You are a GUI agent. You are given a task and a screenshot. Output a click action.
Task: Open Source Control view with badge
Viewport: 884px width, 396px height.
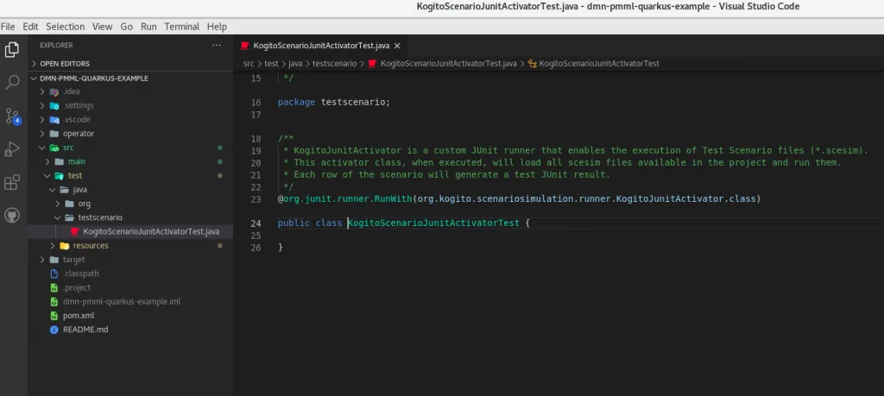coord(12,116)
